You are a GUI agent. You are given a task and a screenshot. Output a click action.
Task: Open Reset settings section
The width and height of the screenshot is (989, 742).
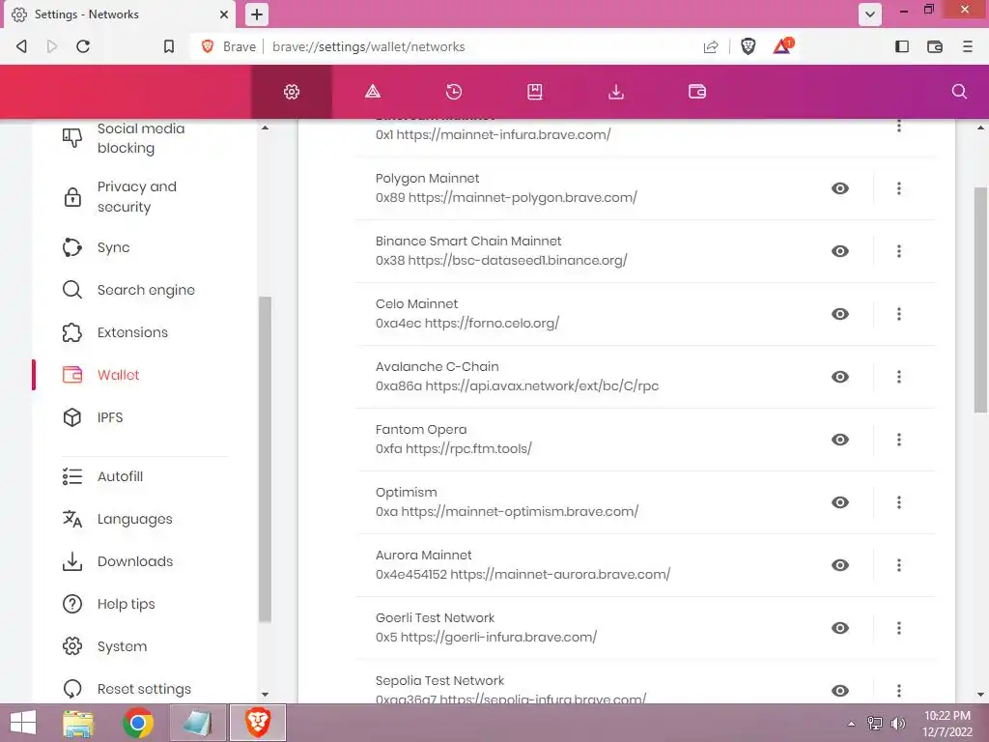(x=127, y=688)
